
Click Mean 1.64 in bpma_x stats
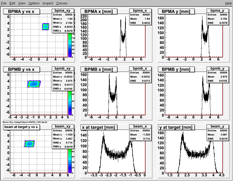(x=140, y=19)
